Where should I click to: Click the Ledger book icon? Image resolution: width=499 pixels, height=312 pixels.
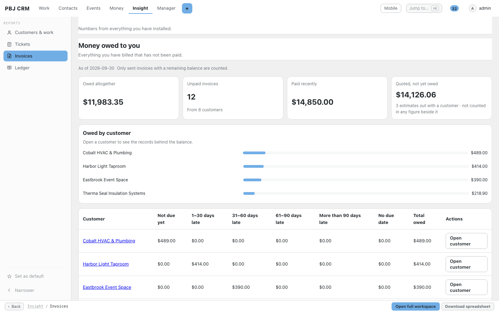(x=9, y=68)
